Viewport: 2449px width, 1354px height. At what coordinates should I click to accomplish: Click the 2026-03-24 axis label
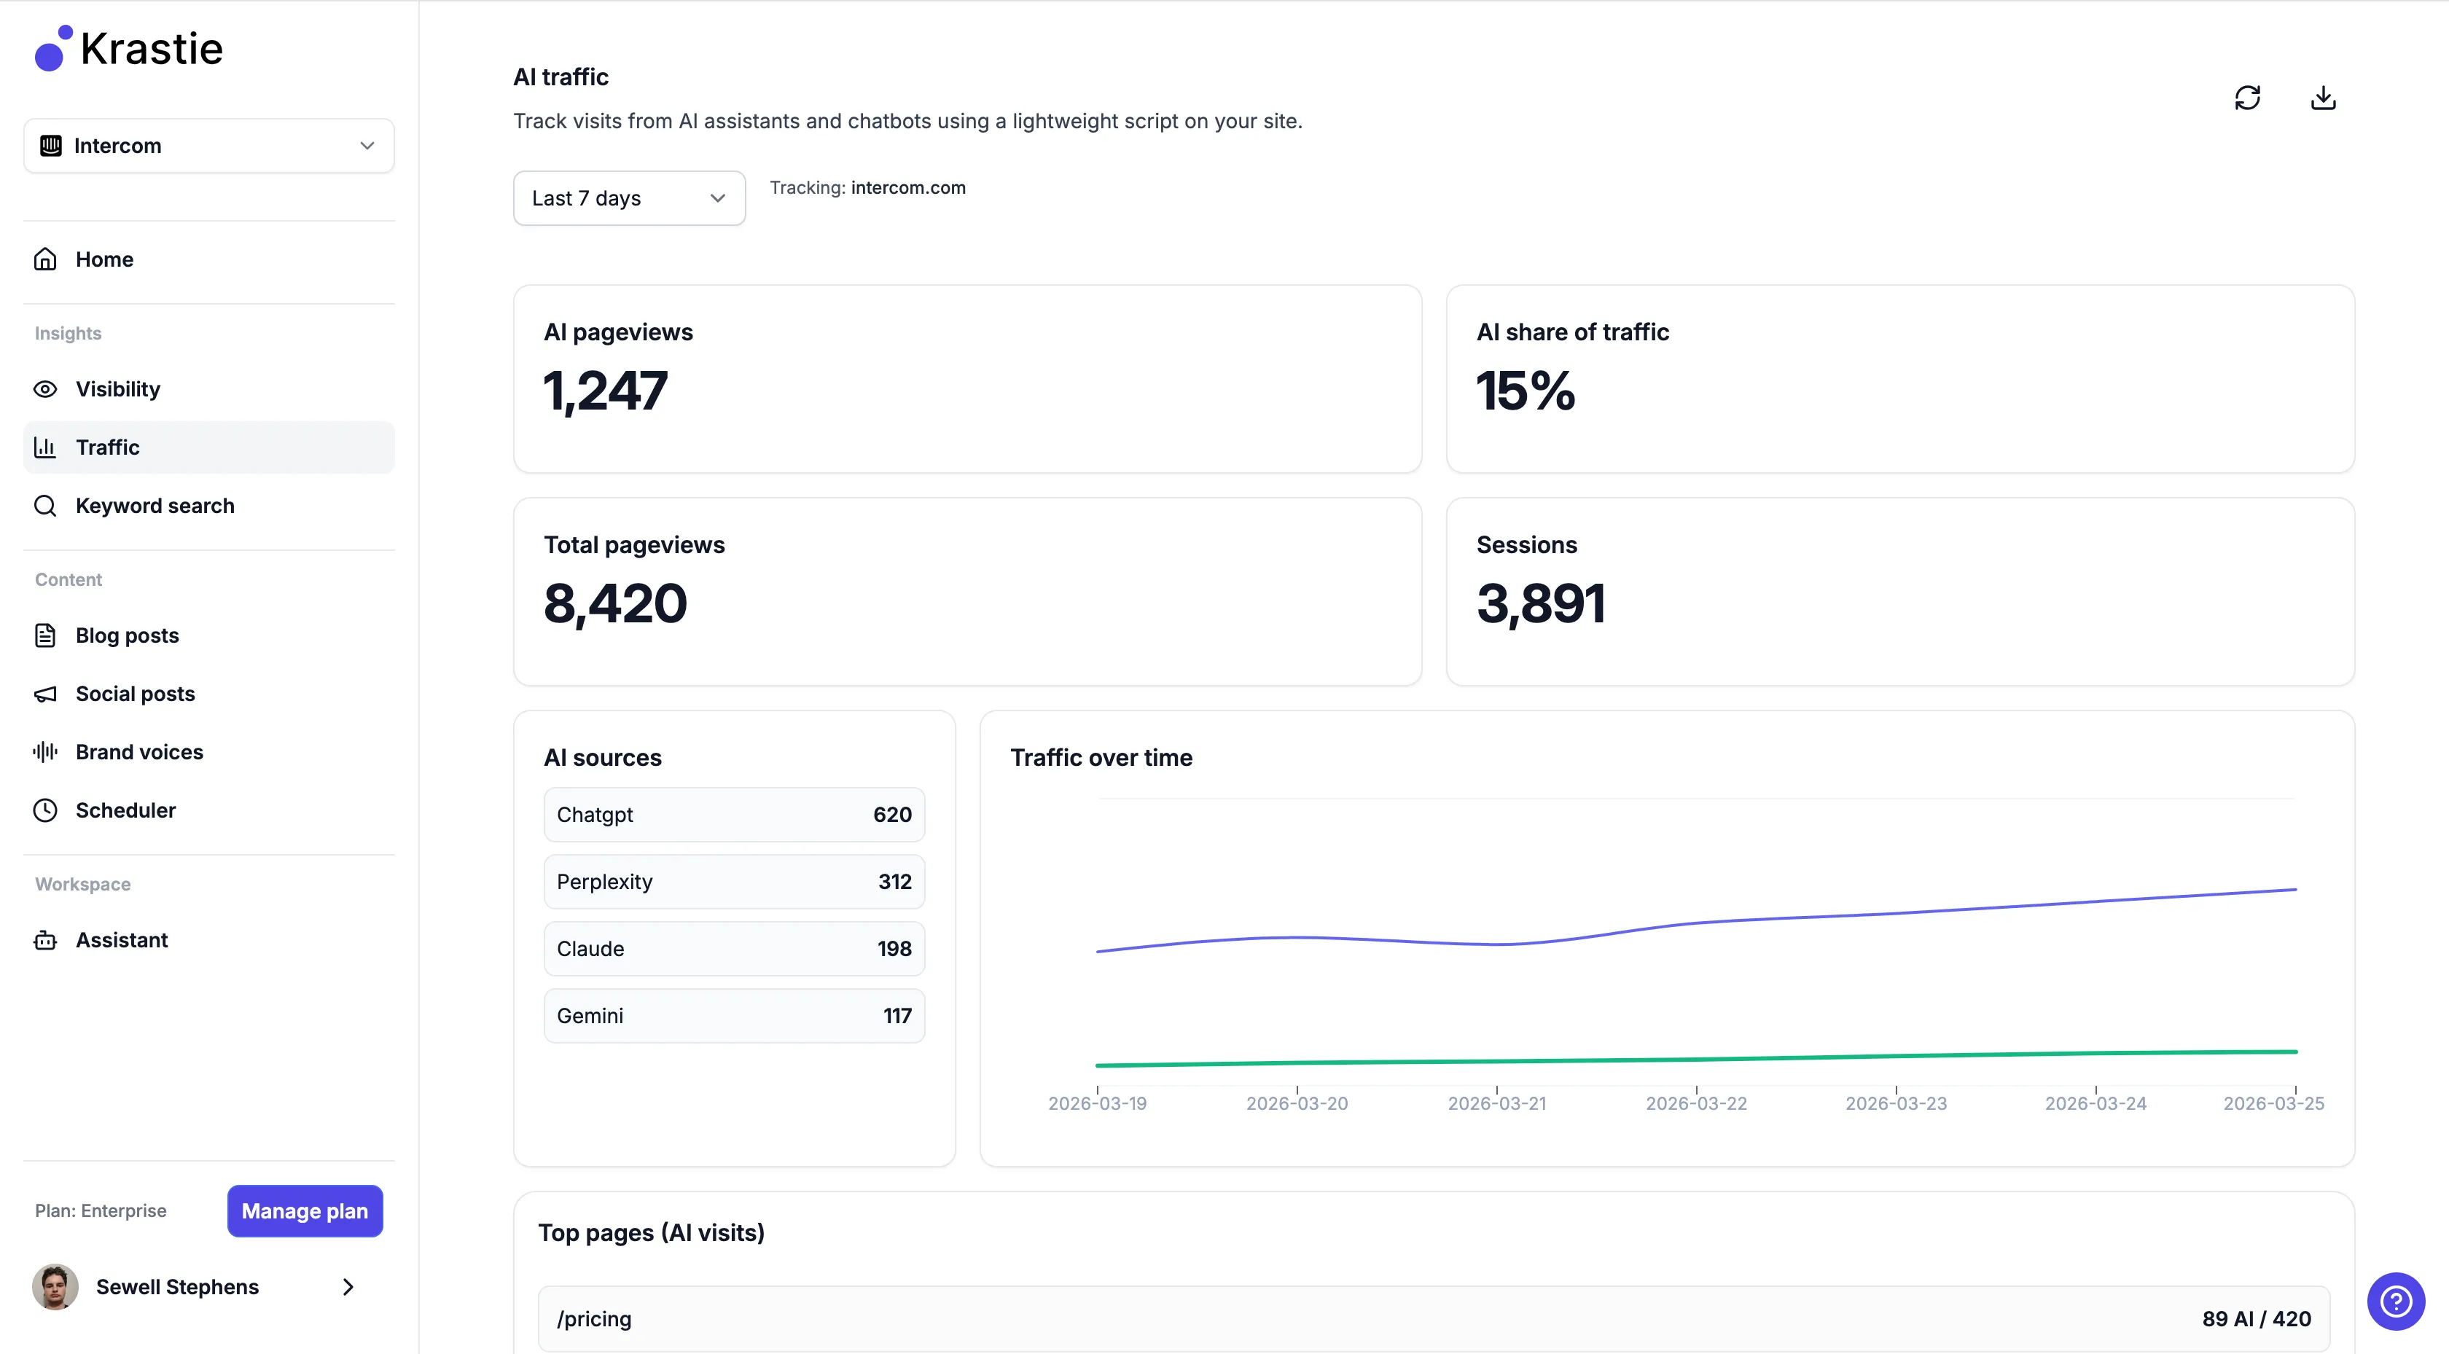(2095, 1103)
